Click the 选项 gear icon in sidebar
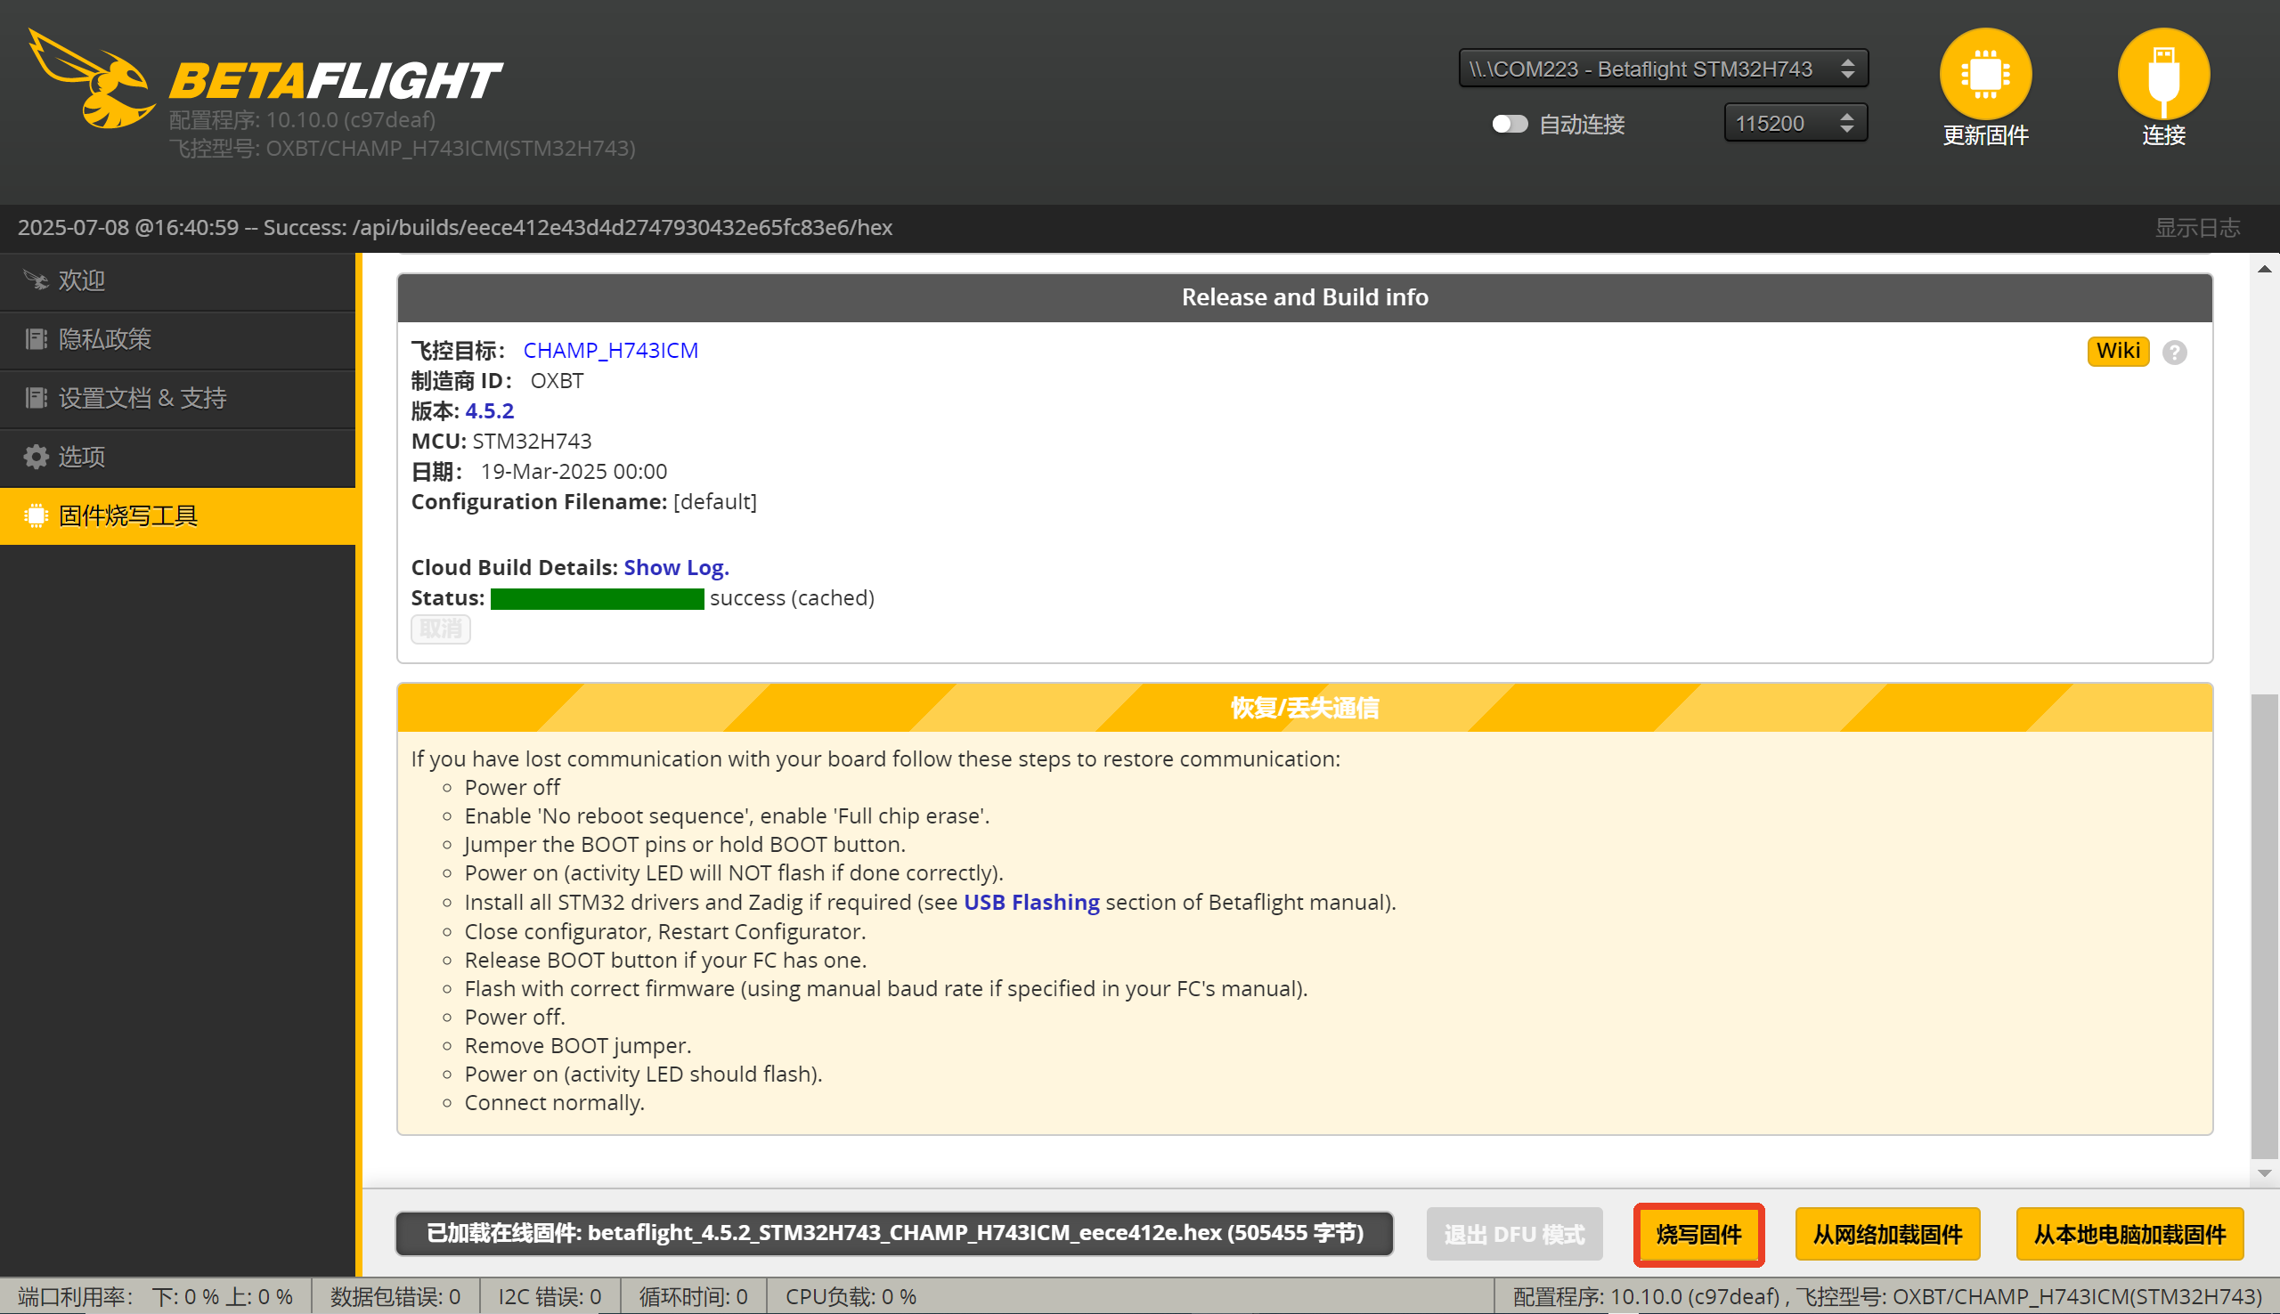Screen dimensions: 2280x1314 37,457
